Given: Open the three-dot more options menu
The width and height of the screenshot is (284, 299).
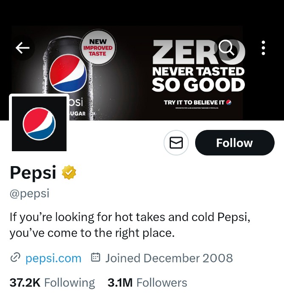Looking at the screenshot, I should click(x=264, y=48).
